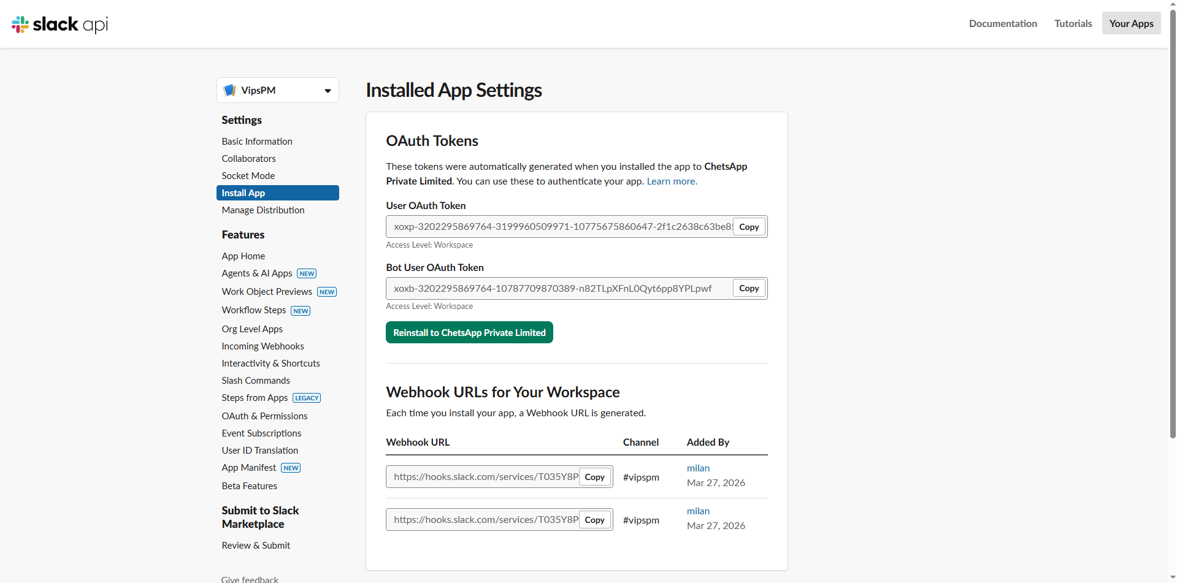This screenshot has height=583, width=1177.
Task: Open Tutorials in top navigation
Action: [1073, 23]
